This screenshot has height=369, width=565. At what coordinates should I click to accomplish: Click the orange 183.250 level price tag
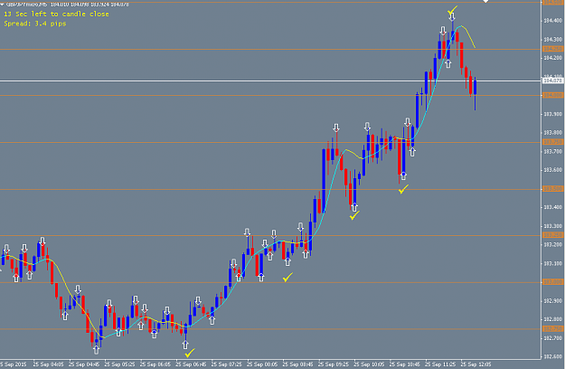point(552,235)
